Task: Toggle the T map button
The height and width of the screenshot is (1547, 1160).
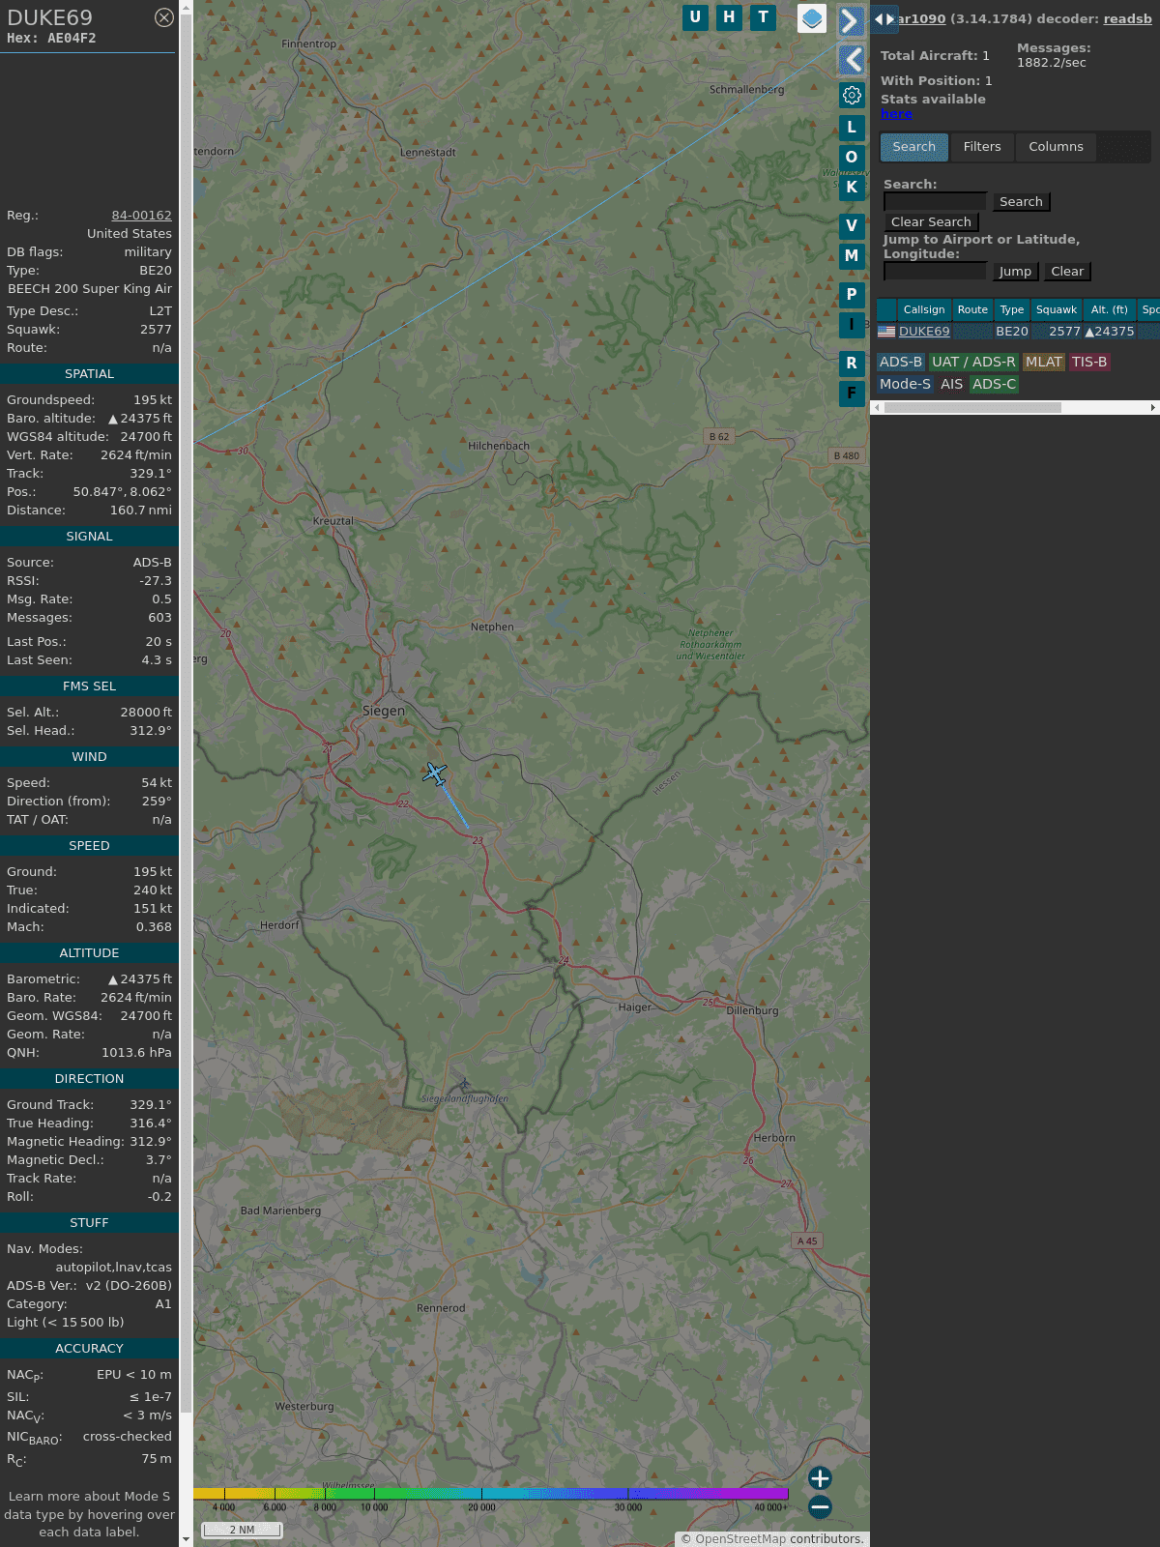Action: point(764,17)
